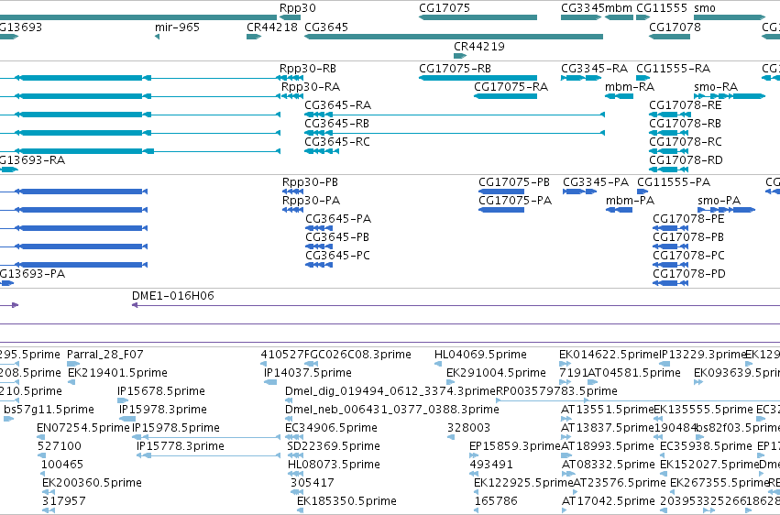Image resolution: width=780 pixels, height=515 pixels.
Task: Select the CG17075-PB protein label
Action: [x=514, y=182]
